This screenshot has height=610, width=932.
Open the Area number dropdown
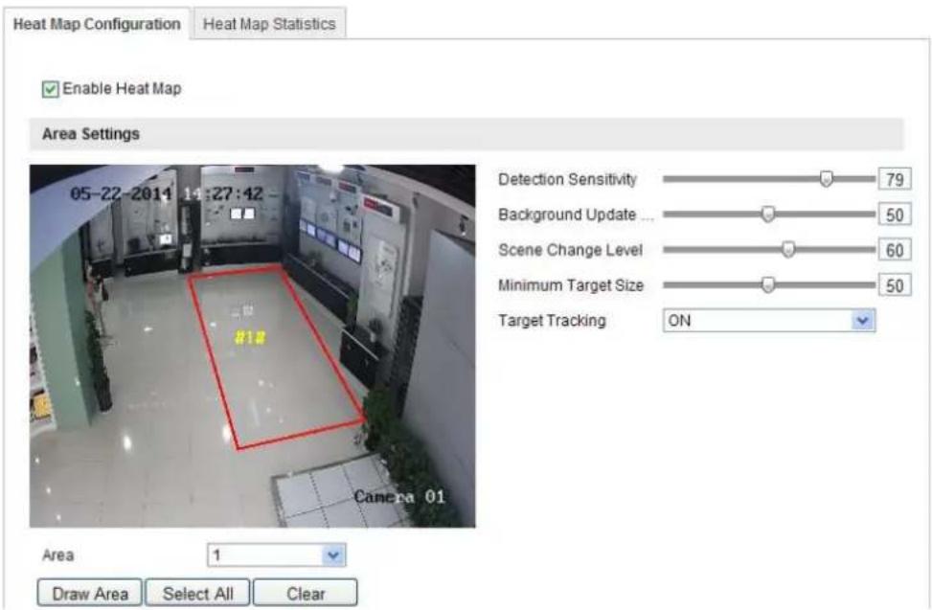click(x=277, y=555)
